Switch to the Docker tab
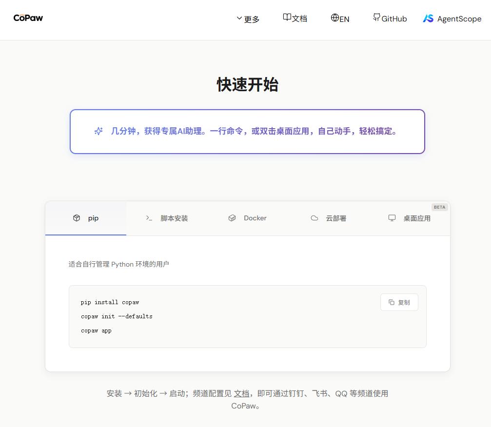The image size is (491, 427). click(247, 218)
